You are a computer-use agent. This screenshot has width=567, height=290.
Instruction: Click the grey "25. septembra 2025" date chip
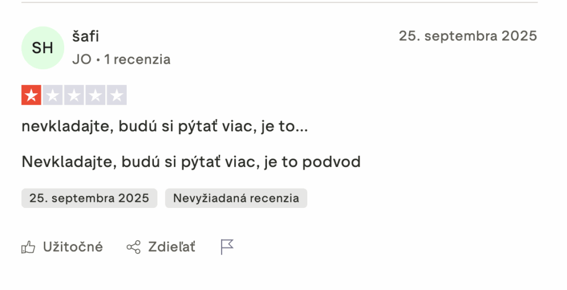pyautogui.click(x=89, y=198)
